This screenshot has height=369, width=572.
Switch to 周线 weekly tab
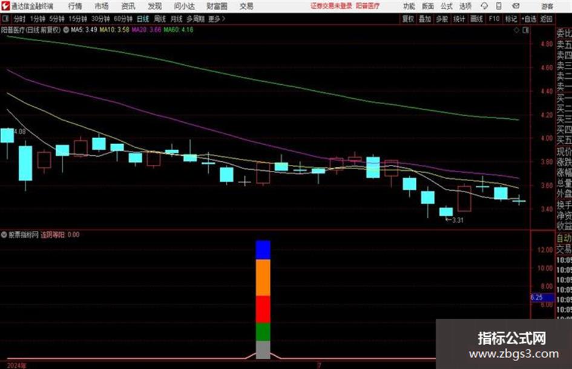pos(160,19)
